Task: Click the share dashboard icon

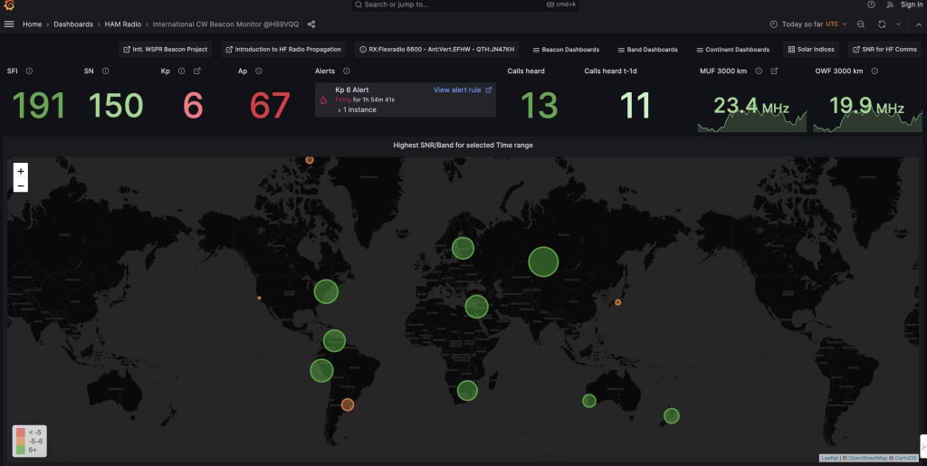Action: pyautogui.click(x=311, y=24)
